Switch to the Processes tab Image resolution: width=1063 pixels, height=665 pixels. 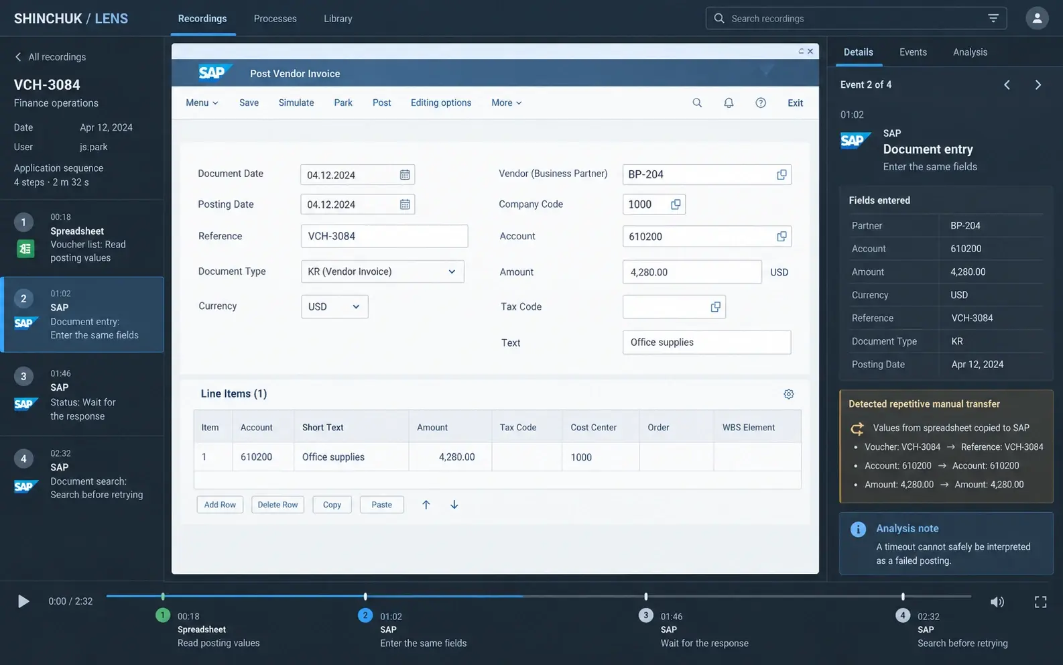[x=275, y=19]
